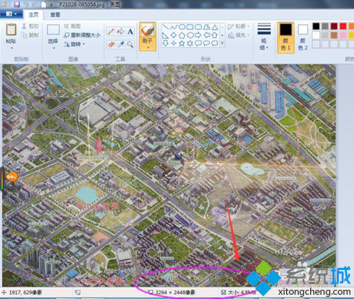Expand the line Size dropdown
The width and height of the screenshot is (354, 299).
pyautogui.click(x=264, y=37)
